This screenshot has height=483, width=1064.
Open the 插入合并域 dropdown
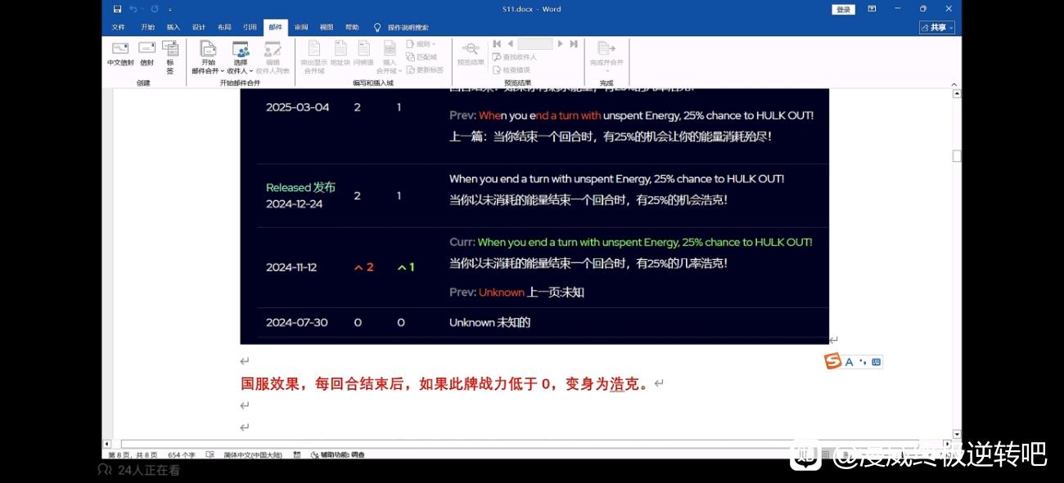(x=390, y=57)
